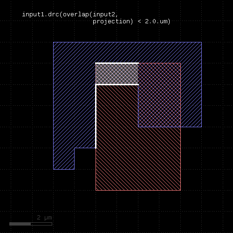This screenshot has width=233, height=233.
Task: Select the gray shaded overlap violation region
Action: pos(117,74)
